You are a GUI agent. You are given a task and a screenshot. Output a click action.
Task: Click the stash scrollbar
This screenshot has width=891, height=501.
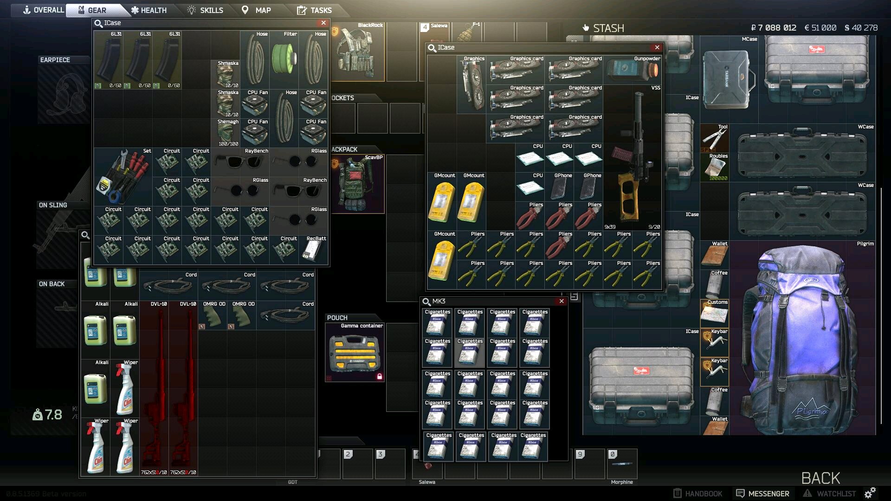pyautogui.click(x=881, y=306)
